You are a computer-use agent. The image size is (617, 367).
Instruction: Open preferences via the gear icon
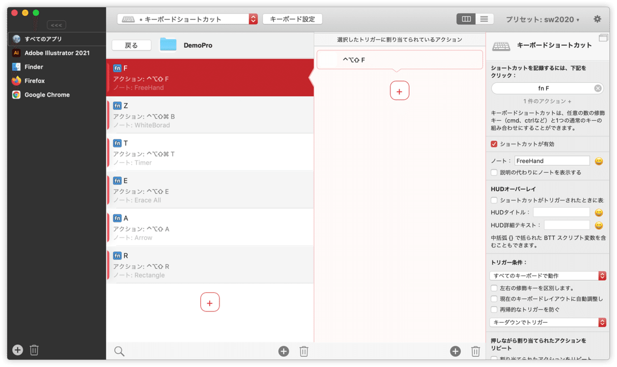coord(596,19)
